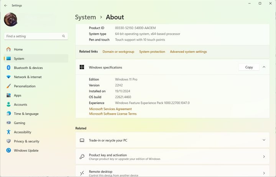Open Accessibility settings
276x177 pixels.
coord(36,132)
